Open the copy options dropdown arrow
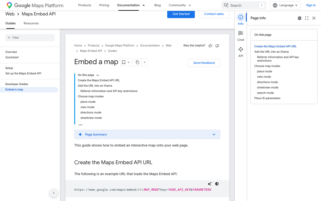Image resolution: width=321 pixels, height=201 pixels. click(x=145, y=62)
